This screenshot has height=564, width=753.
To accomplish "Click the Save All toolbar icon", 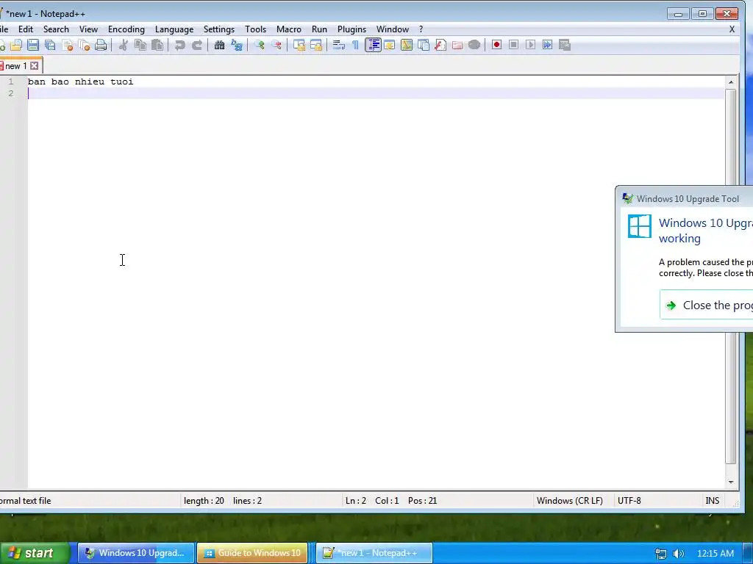I will [50, 45].
